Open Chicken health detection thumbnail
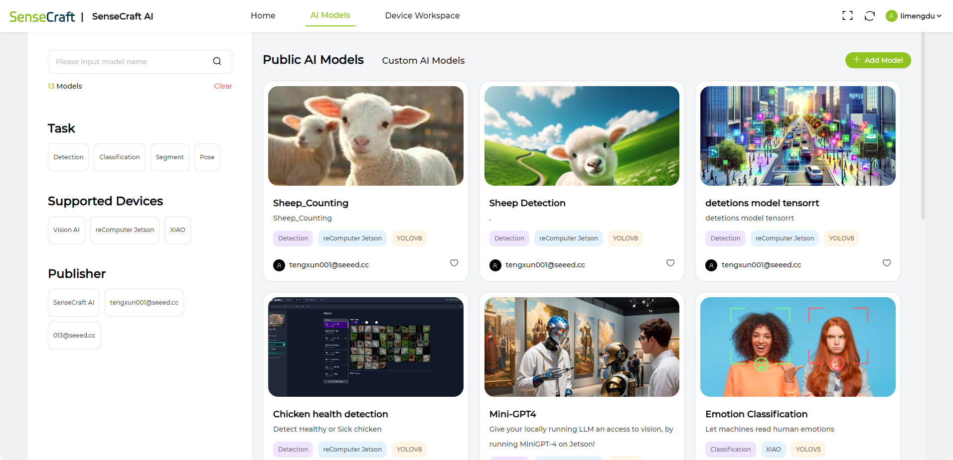953x460 pixels. (x=366, y=347)
